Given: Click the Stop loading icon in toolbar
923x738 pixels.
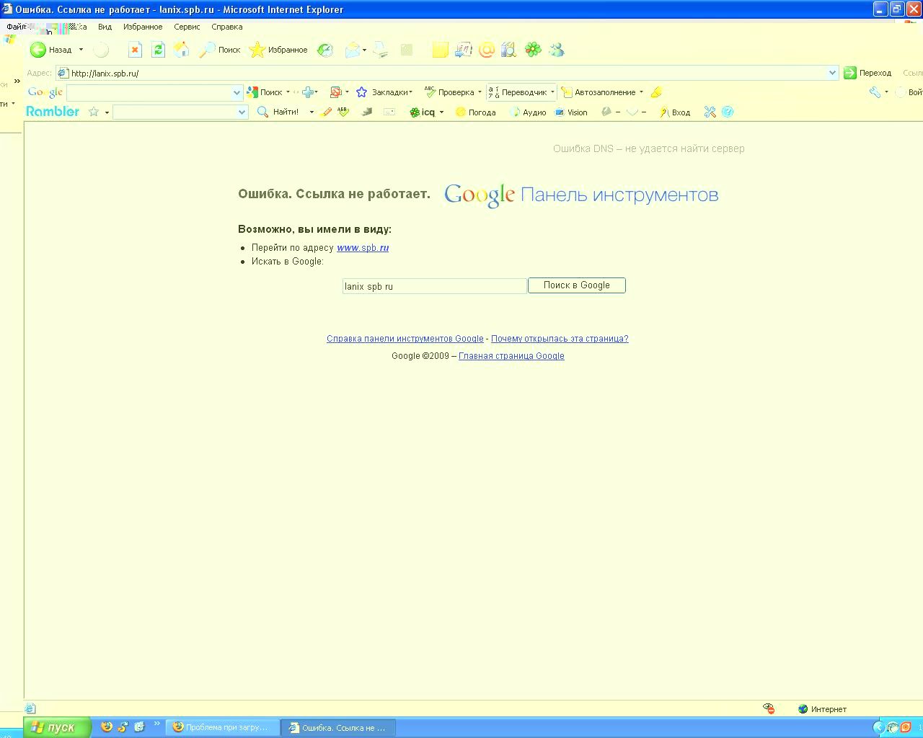Looking at the screenshot, I should [135, 50].
